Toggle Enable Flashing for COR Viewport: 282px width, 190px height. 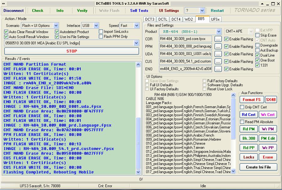pyautogui.click(x=226, y=39)
